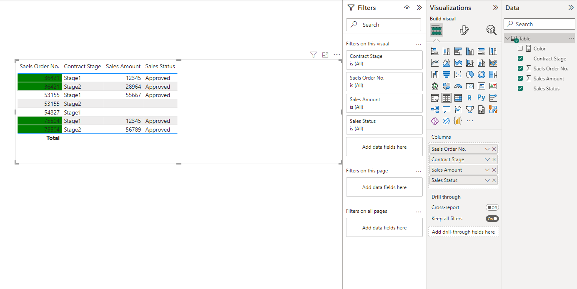Image resolution: width=577 pixels, height=289 pixels.
Task: Uncheck the Contract Stage field checkbox
Action: [520, 59]
